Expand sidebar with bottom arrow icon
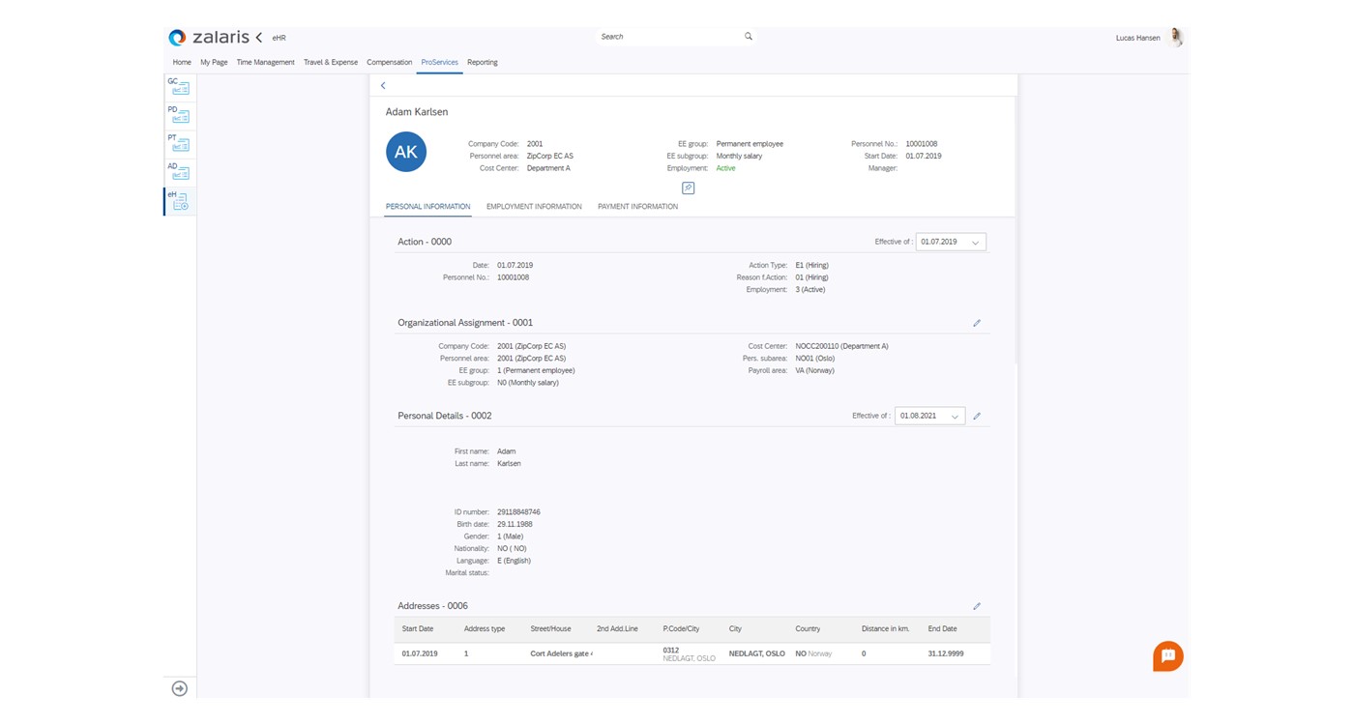Screen dimensions: 1354x725 (180, 688)
